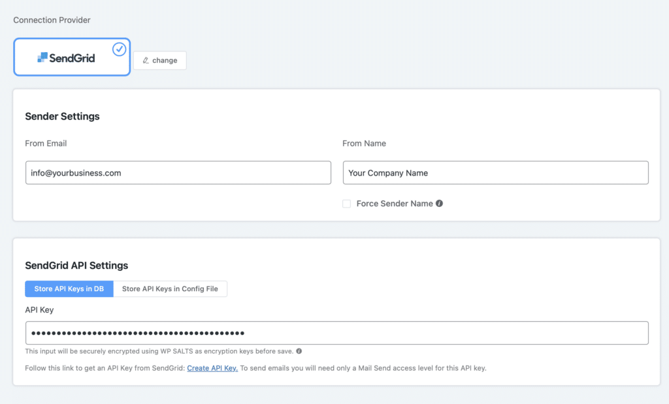Enable the Force Sender Name checkbox
Screen dimensions: 669x404
click(x=347, y=204)
